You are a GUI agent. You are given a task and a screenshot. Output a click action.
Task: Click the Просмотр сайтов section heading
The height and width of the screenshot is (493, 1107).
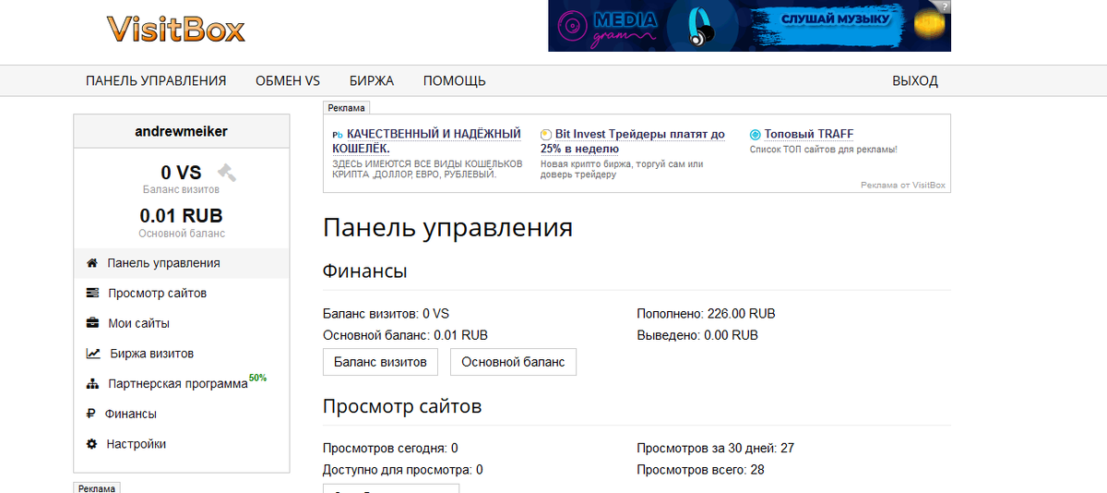tap(402, 407)
